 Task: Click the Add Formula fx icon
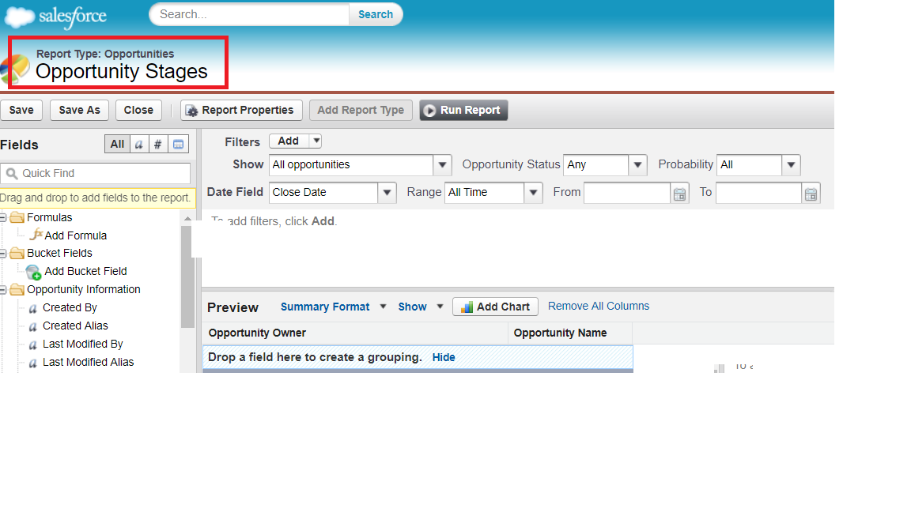[x=36, y=235]
